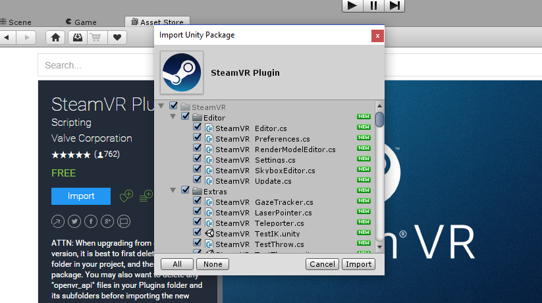Uncheck the Editor folder checkbox
The image size is (542, 303).
click(185, 116)
